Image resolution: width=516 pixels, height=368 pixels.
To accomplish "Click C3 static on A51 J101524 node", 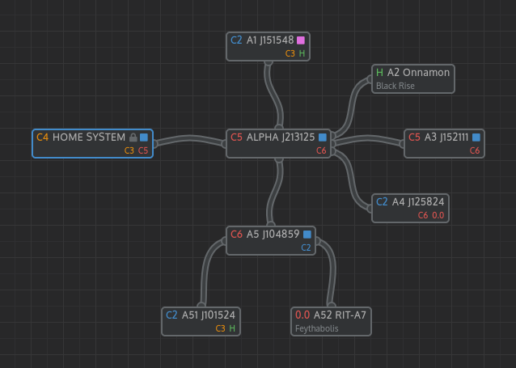I will (220, 328).
